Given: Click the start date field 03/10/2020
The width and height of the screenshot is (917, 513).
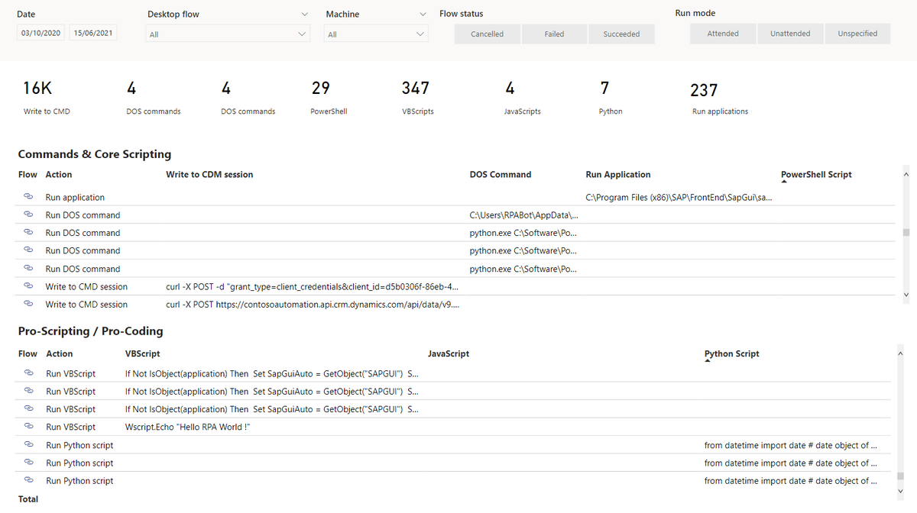Looking at the screenshot, I should tap(41, 34).
